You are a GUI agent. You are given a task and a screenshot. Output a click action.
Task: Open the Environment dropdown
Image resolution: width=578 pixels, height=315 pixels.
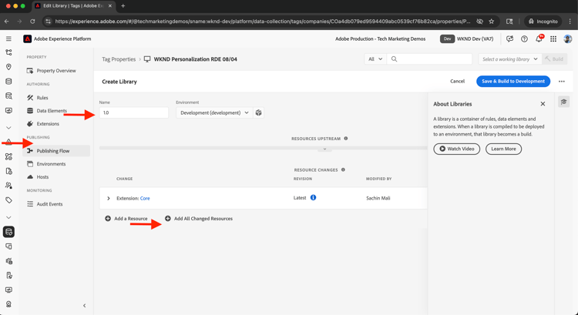pos(214,112)
